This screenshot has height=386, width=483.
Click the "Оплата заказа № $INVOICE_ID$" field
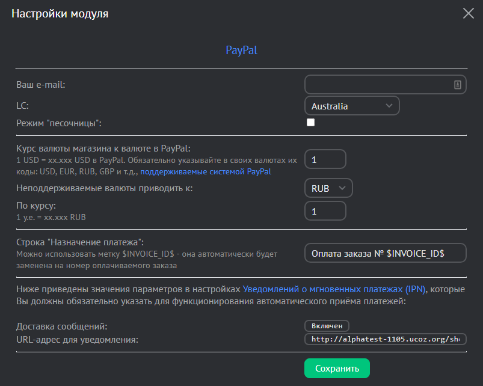[x=386, y=253]
